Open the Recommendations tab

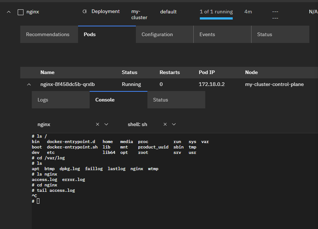pos(48,34)
